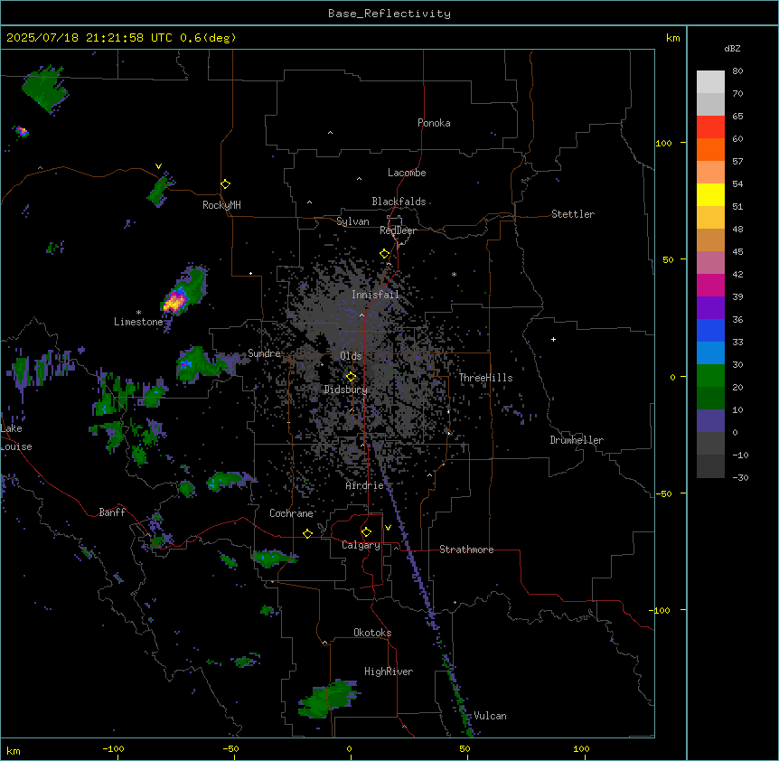Click the asterisk marker east of Innisfail
The image size is (779, 761).
[454, 275]
